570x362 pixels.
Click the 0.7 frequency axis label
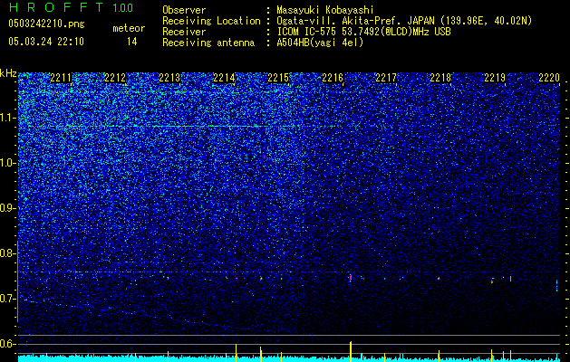point(8,299)
